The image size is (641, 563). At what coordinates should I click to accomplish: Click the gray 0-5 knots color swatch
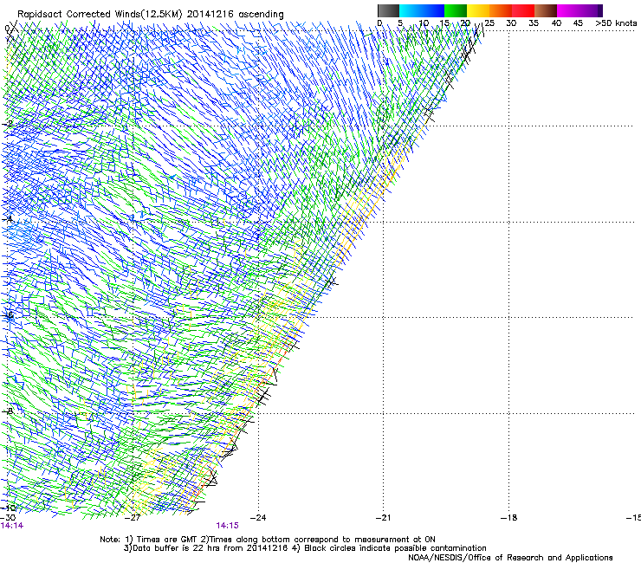(388, 10)
